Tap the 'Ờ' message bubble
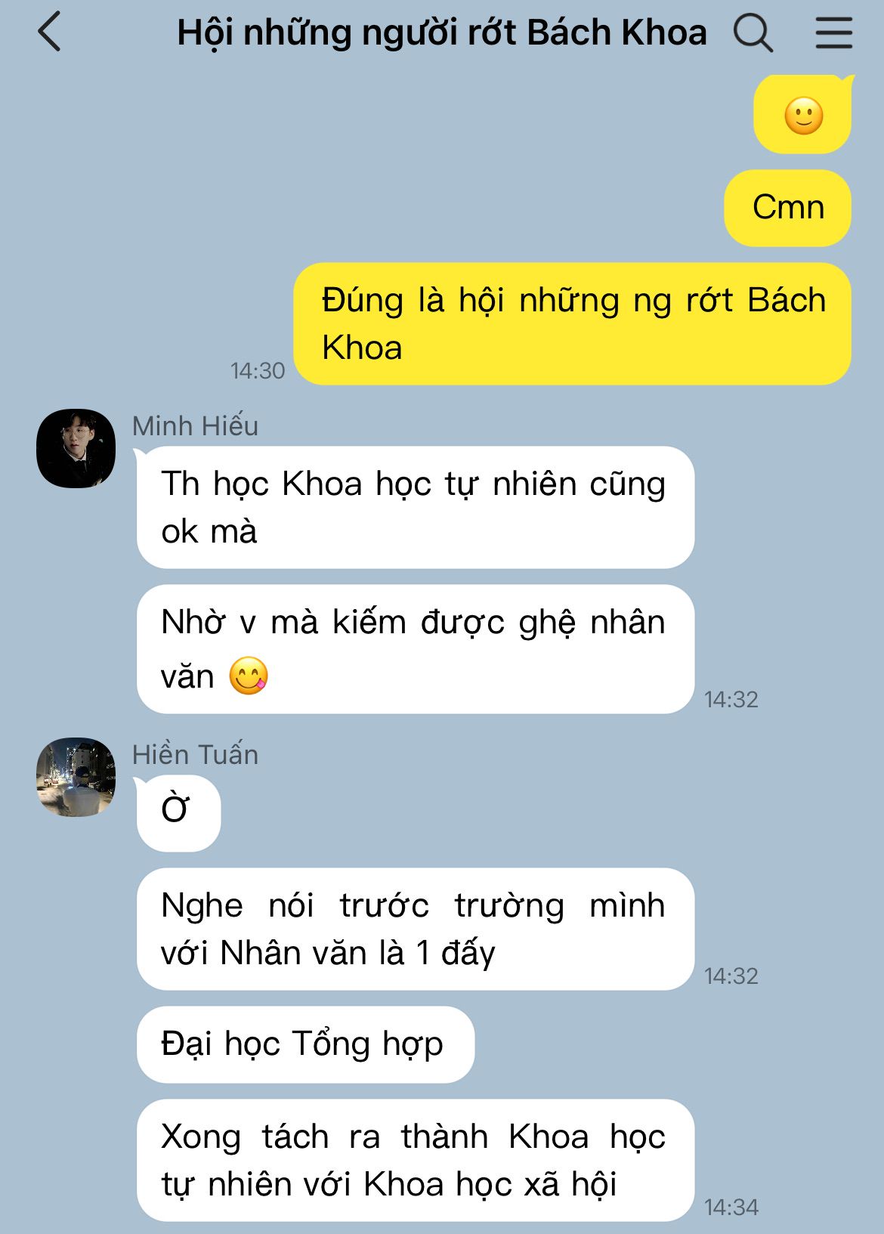 (x=178, y=813)
